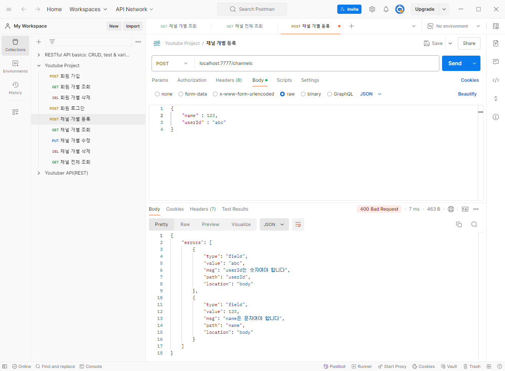The image size is (505, 371).
Task: Open the History sidebar panel
Action: pos(15,88)
